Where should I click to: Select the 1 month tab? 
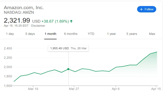50,34
